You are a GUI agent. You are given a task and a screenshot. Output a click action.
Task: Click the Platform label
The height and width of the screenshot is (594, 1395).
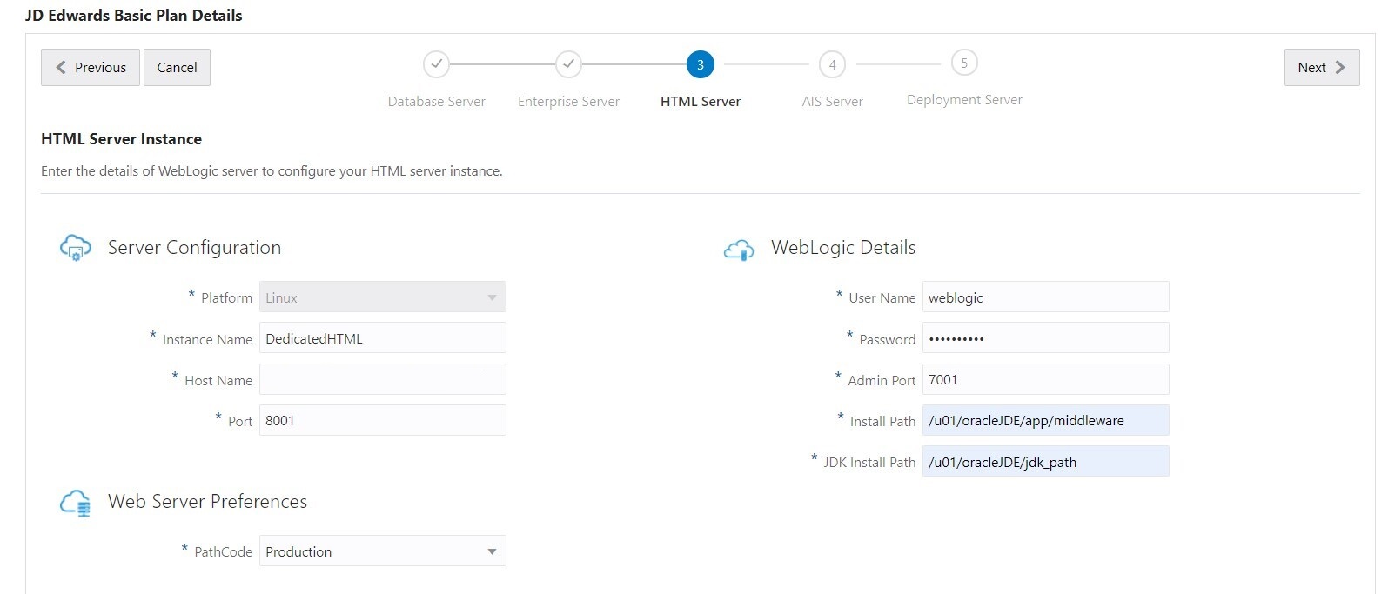(x=226, y=297)
